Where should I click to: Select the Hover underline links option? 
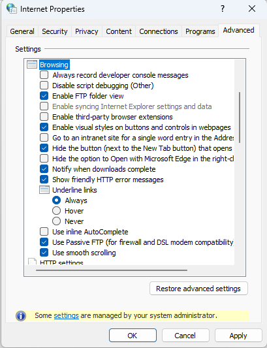pyautogui.click(x=56, y=211)
